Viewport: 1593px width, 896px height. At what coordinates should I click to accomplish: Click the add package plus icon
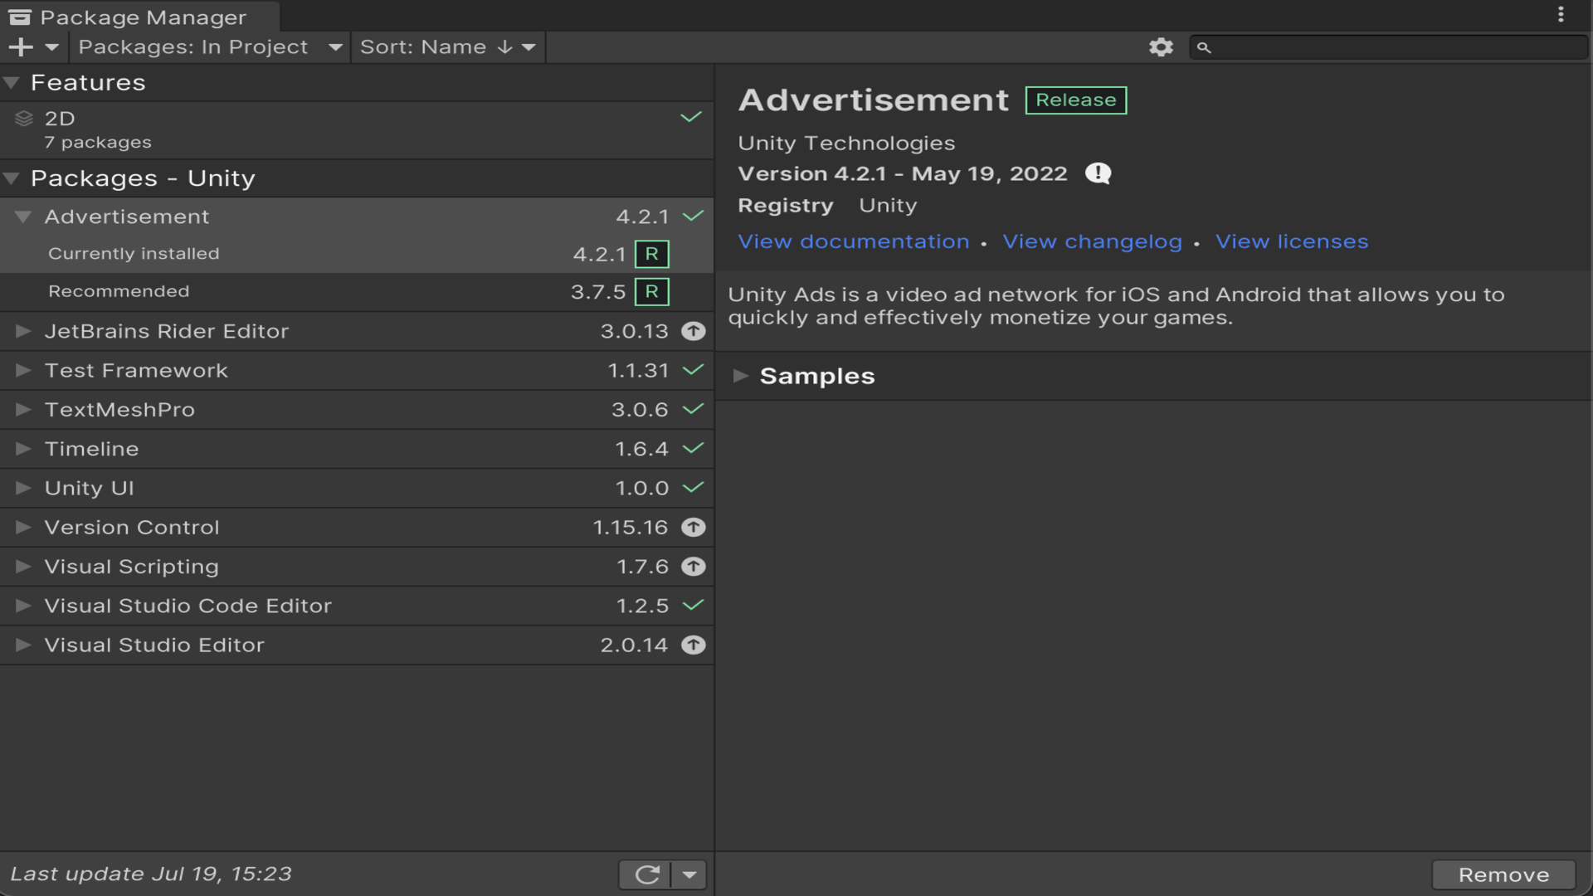22,47
